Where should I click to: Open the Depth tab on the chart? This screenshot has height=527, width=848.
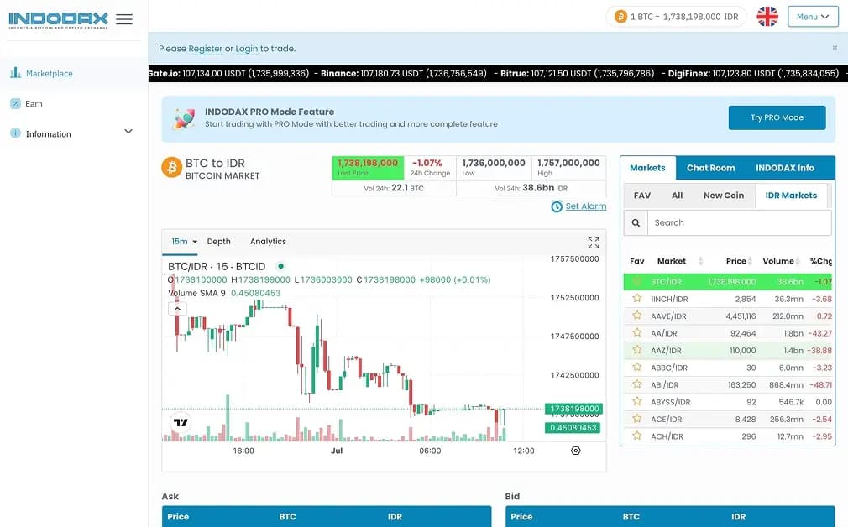click(x=218, y=241)
